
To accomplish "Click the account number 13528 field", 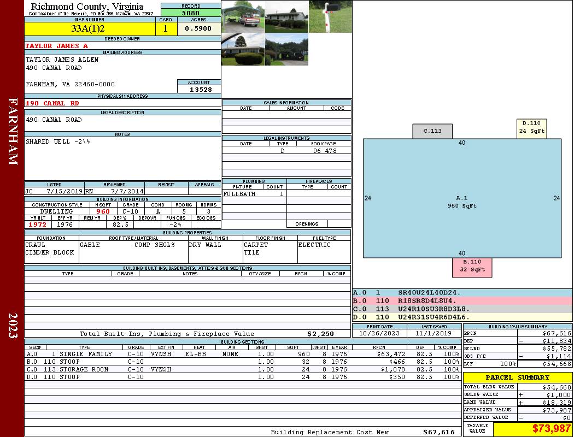I will 199,90.
